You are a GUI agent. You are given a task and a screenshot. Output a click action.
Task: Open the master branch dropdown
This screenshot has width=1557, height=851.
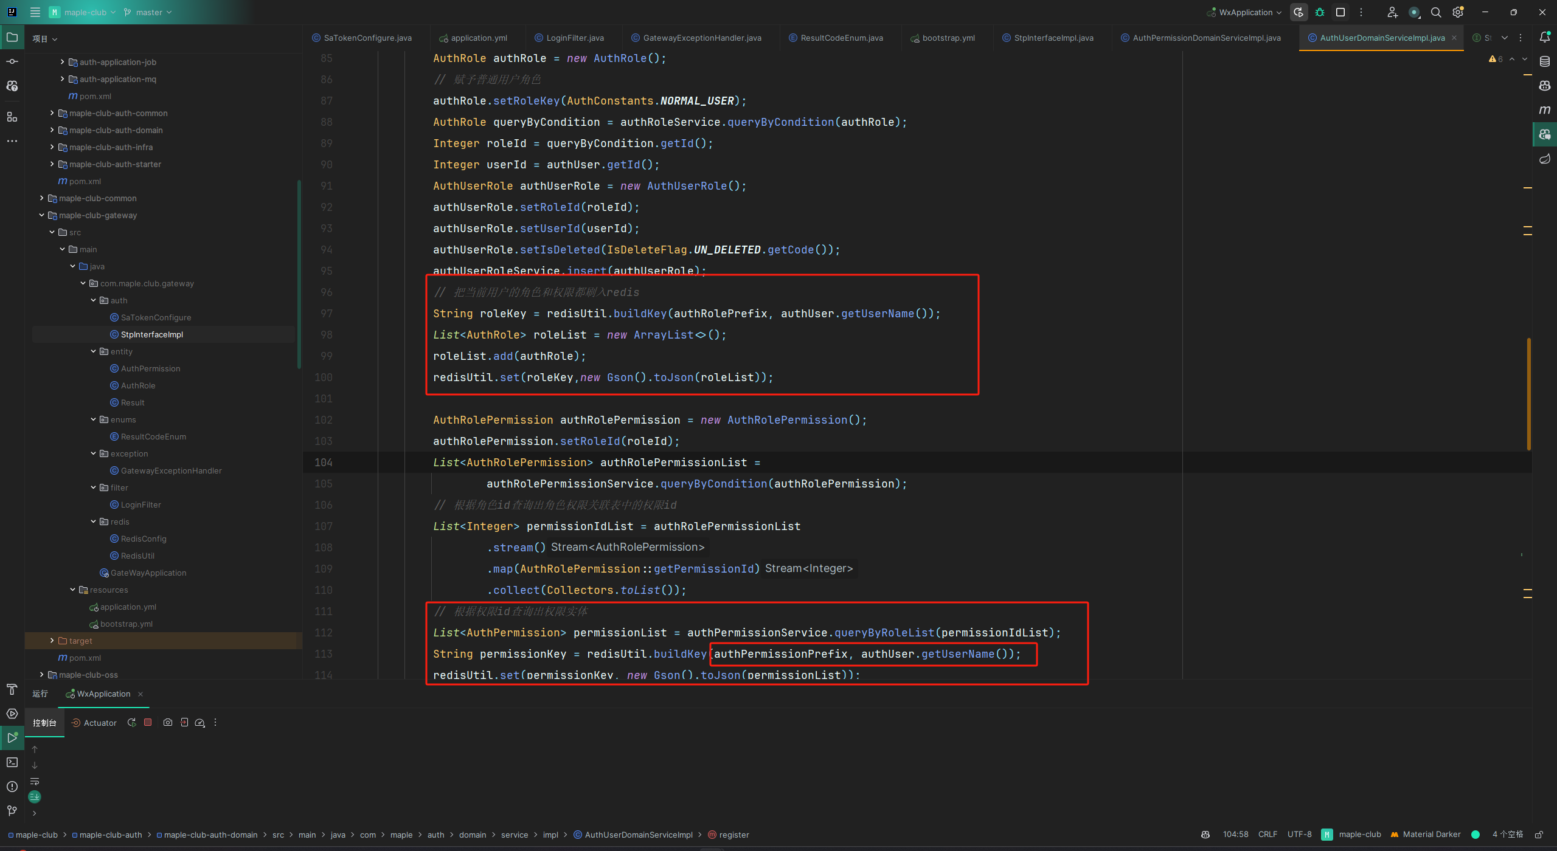click(148, 12)
